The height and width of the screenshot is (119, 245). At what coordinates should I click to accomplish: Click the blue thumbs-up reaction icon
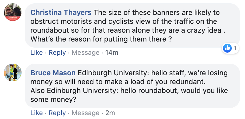coord(227,48)
